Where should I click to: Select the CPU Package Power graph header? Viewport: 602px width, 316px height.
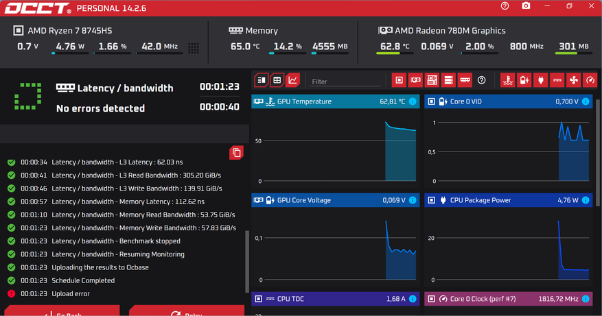[x=509, y=200]
